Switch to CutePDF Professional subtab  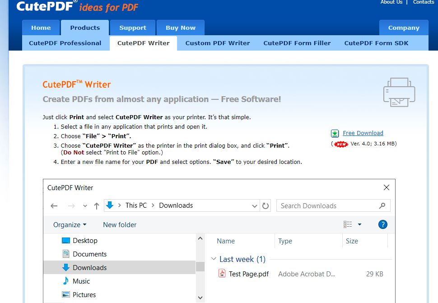pos(65,43)
